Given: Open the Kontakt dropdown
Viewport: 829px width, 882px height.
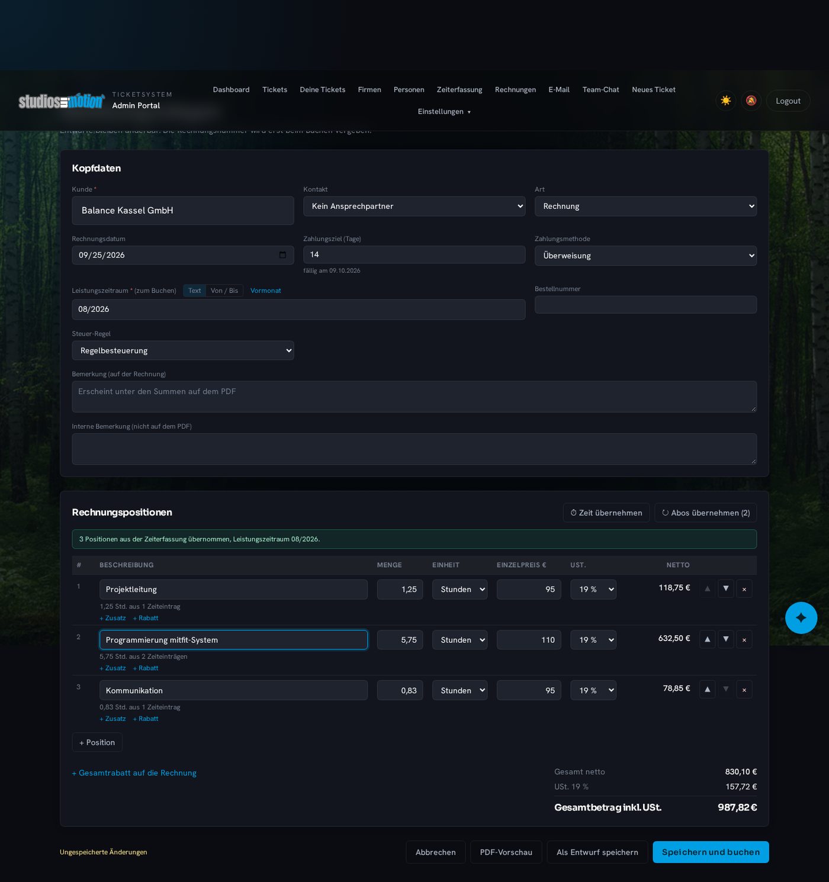Looking at the screenshot, I should point(414,206).
